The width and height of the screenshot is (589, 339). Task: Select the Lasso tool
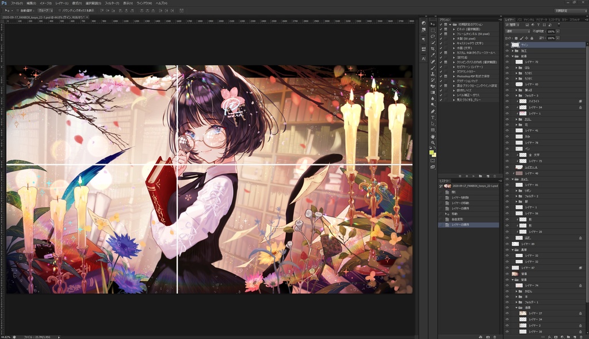coord(433,36)
